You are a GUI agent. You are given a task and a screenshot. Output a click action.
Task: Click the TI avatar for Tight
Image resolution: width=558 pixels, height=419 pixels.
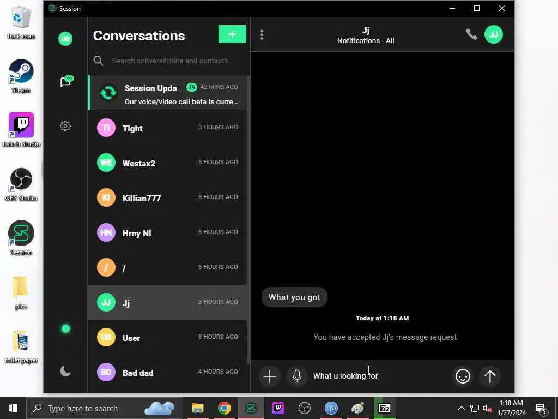click(106, 128)
